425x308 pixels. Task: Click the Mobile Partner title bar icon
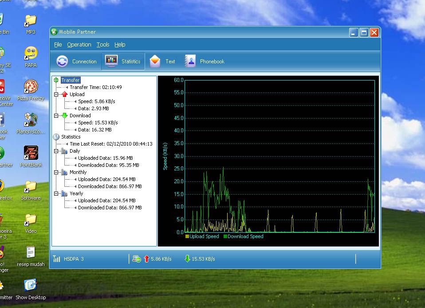54,31
